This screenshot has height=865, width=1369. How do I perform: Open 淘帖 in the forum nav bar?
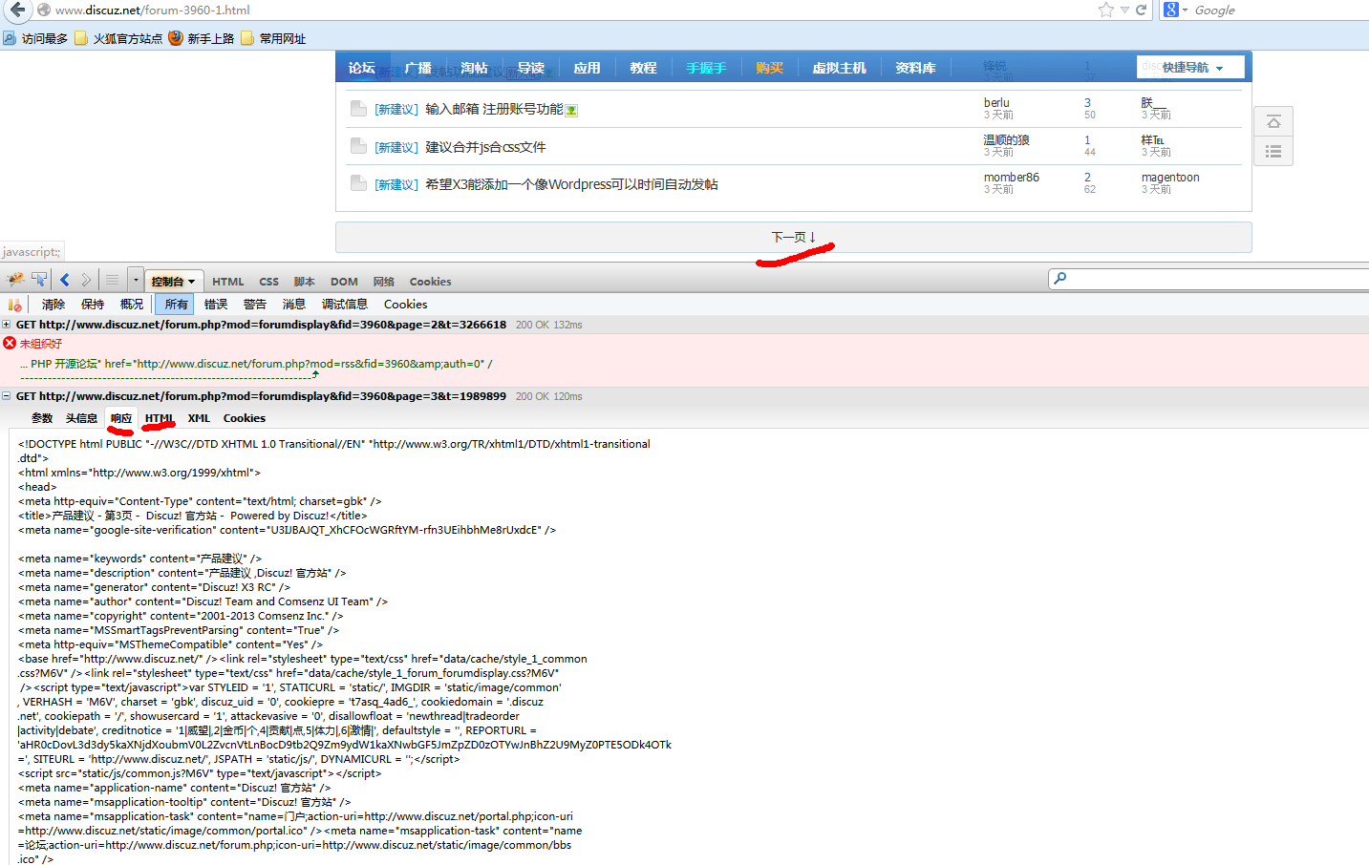[474, 68]
